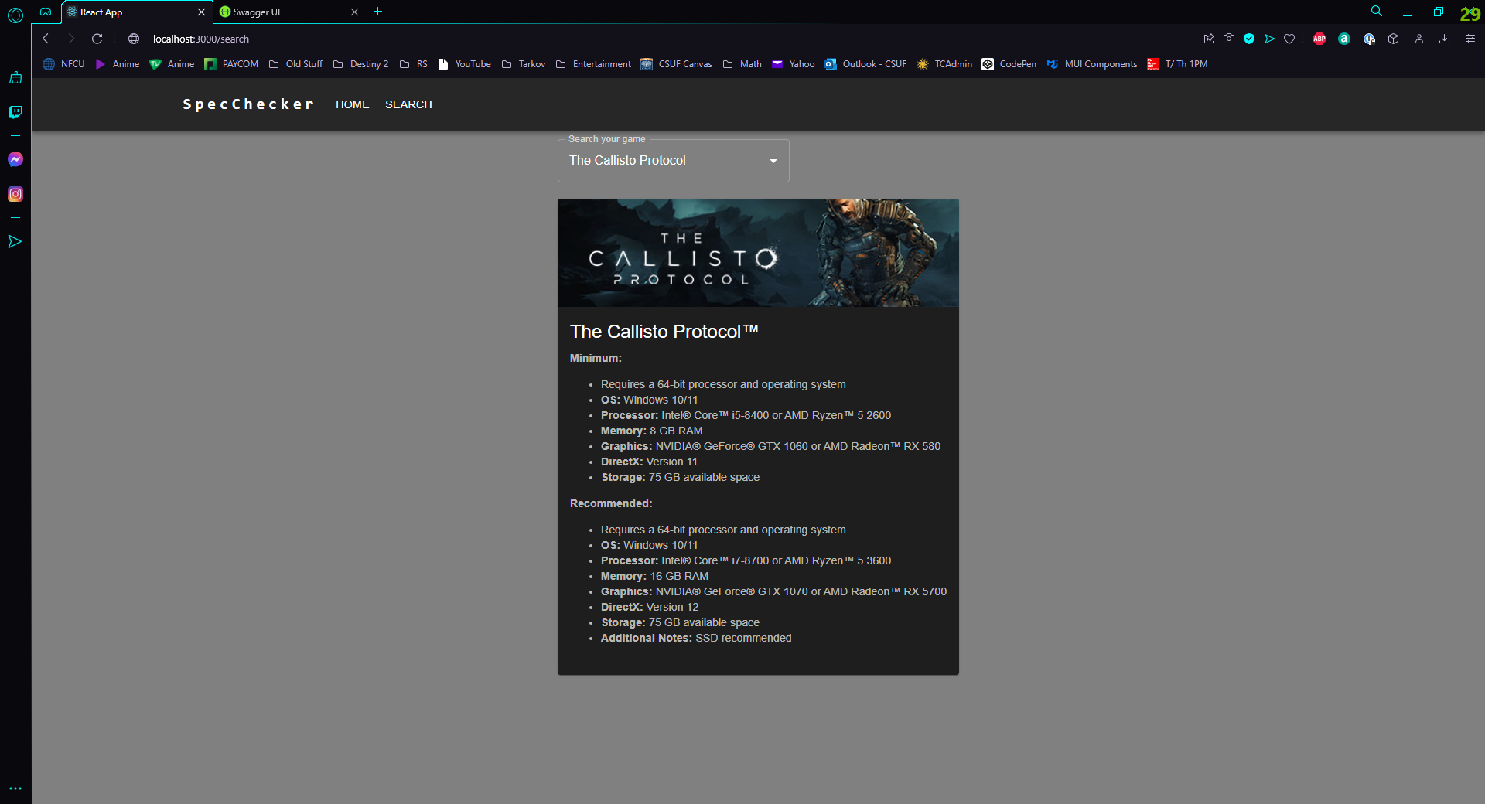Take a snapshot with the camera icon
The height and width of the screenshot is (804, 1485).
(x=1229, y=39)
